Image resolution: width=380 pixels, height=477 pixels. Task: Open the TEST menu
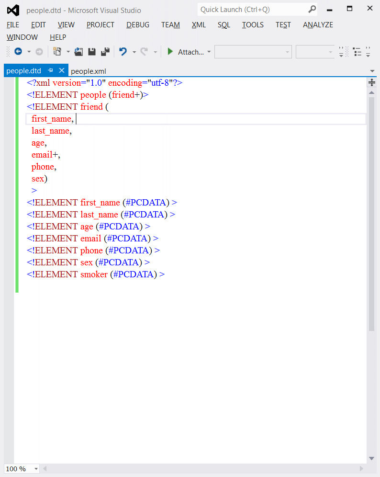pyautogui.click(x=283, y=25)
